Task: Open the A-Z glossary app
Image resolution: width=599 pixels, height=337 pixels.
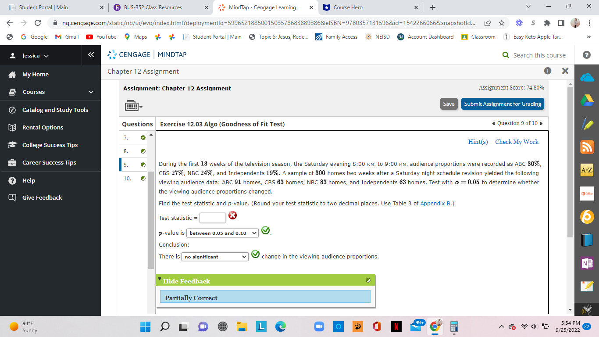Action: (x=587, y=170)
